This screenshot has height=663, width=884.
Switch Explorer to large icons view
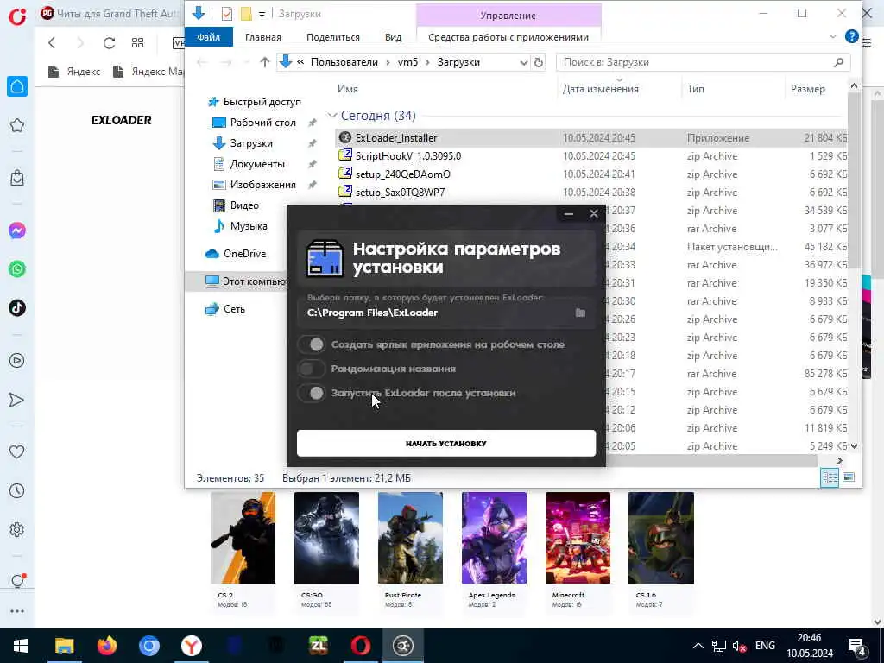pos(848,477)
